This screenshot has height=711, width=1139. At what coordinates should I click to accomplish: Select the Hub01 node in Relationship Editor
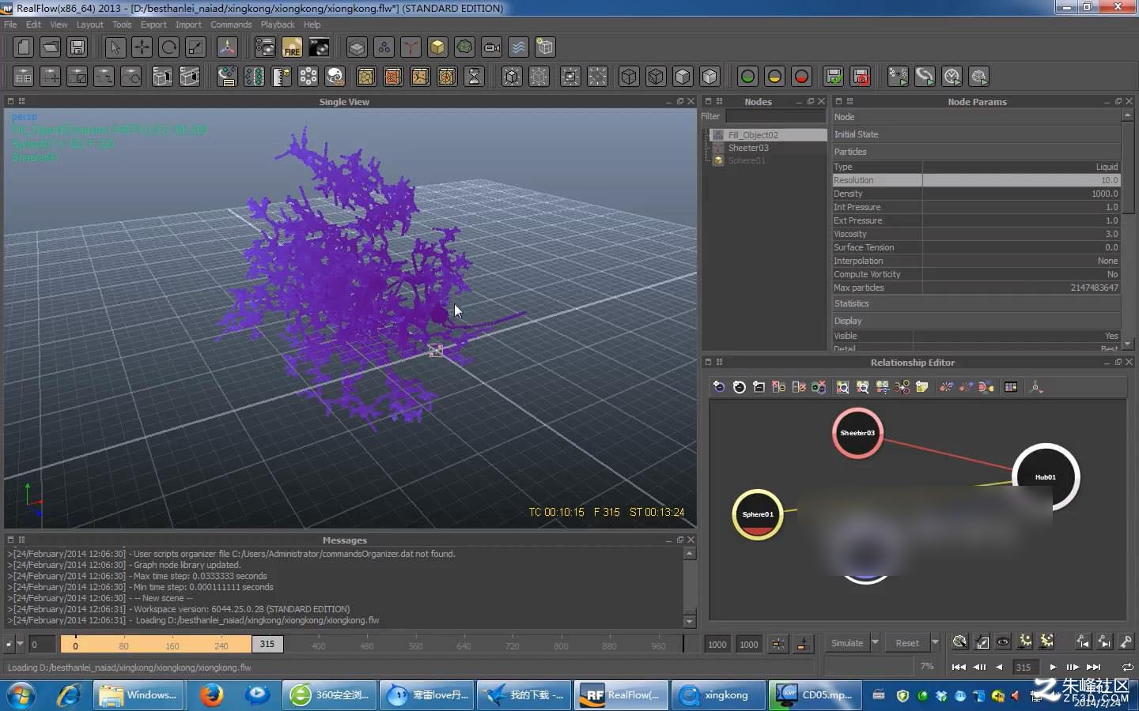[1046, 477]
